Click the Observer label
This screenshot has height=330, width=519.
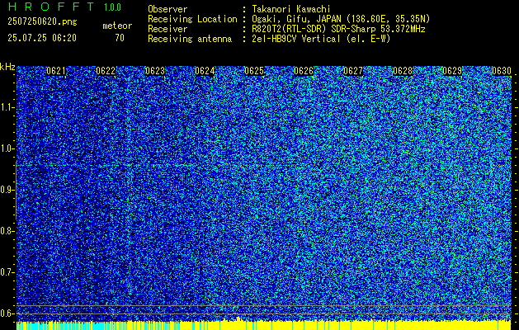click(x=167, y=9)
